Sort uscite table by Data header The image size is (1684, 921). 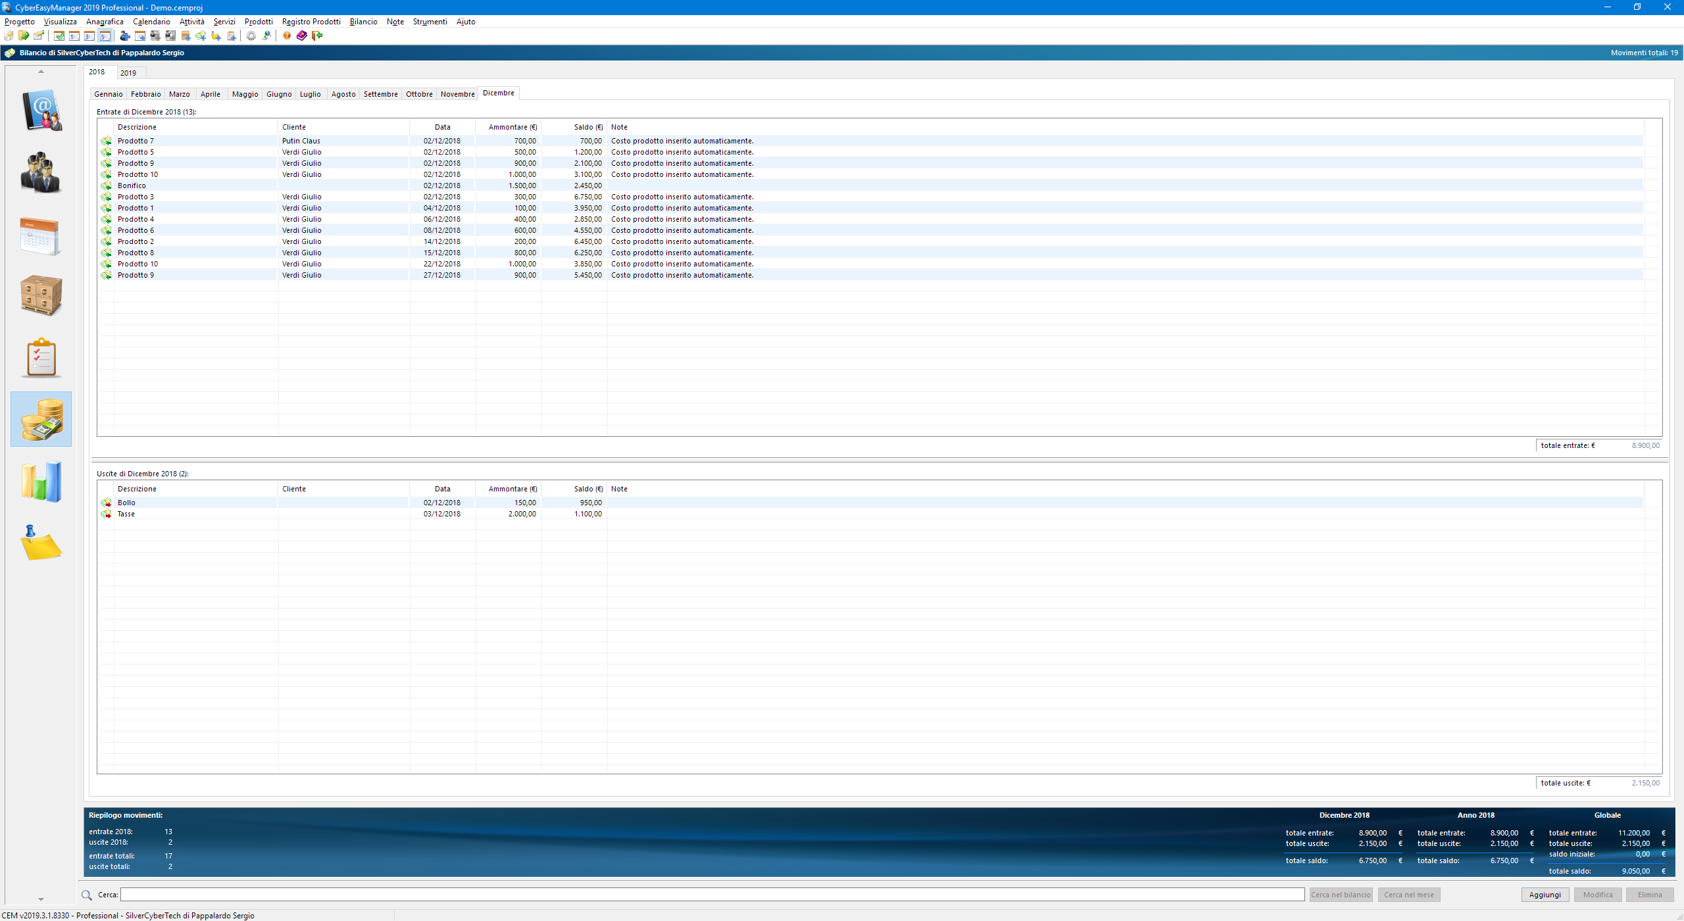[443, 489]
